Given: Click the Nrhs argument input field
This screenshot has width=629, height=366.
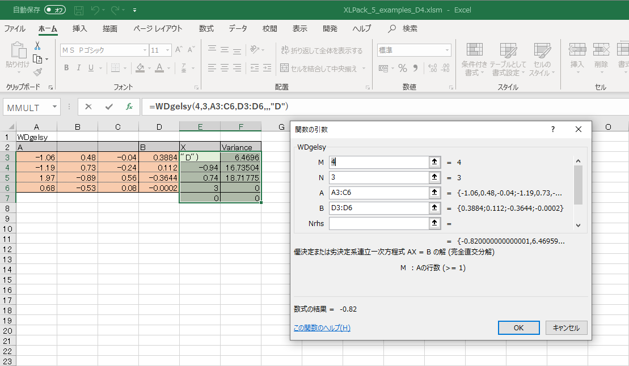Looking at the screenshot, I should [x=378, y=223].
